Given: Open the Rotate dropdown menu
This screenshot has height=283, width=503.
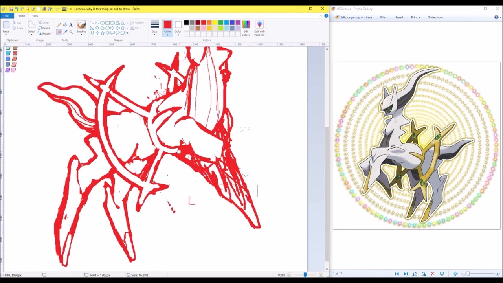Looking at the screenshot, I should (46, 33).
